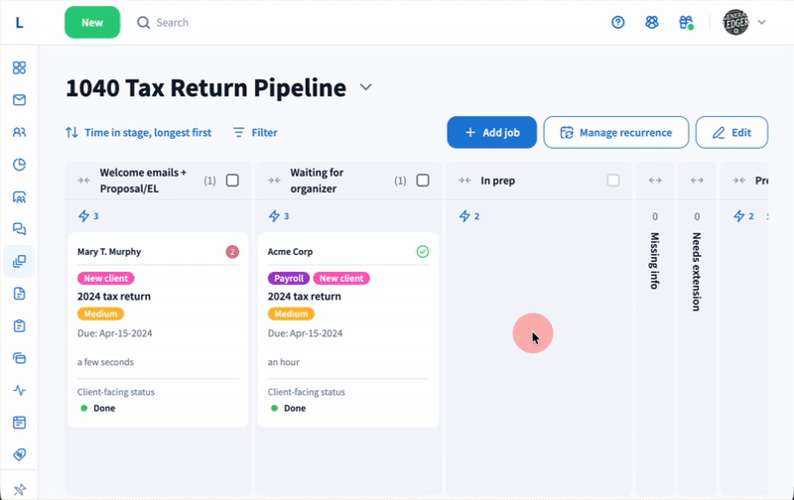This screenshot has width=794, height=500.
Task: Click the gift icon in top bar
Action: [685, 22]
